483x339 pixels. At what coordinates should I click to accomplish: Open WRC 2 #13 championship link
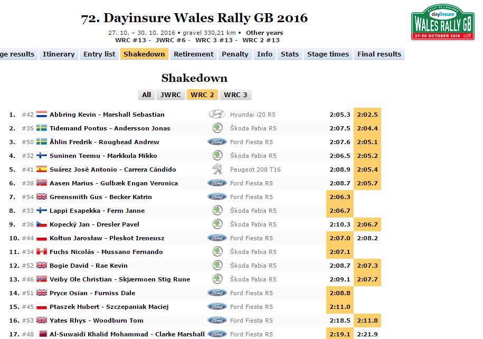pos(261,40)
